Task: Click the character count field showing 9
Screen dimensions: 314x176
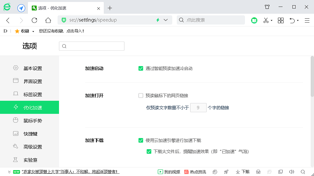Action: 198,108
